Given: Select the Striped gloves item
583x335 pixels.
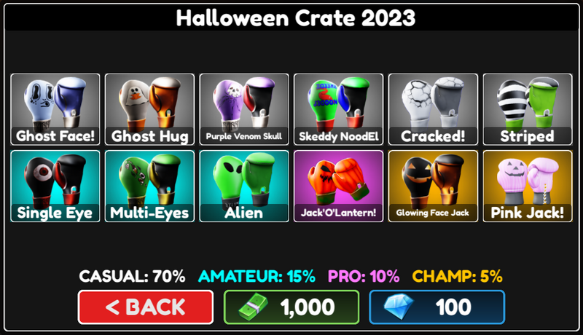Looking at the screenshot, I should tap(527, 109).
